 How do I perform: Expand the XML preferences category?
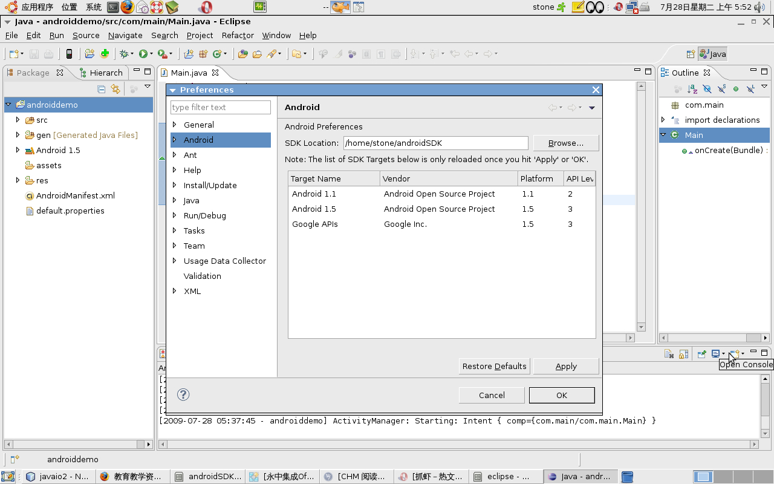click(x=174, y=291)
